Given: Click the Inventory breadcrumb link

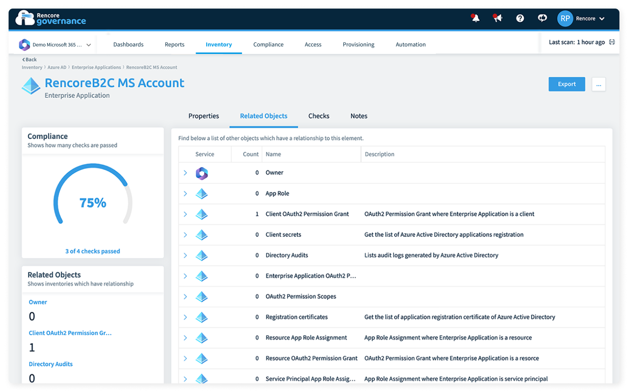Looking at the screenshot, I should coord(32,67).
